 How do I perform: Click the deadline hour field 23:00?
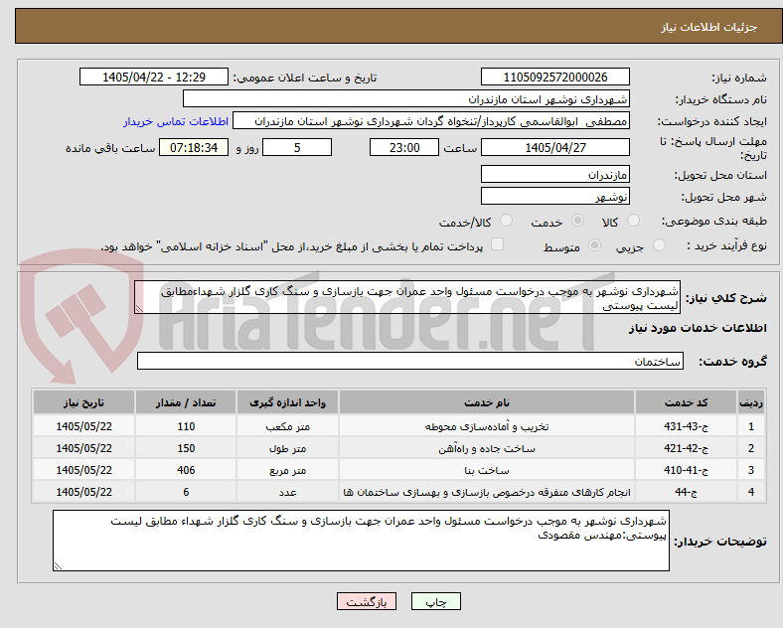click(x=404, y=148)
